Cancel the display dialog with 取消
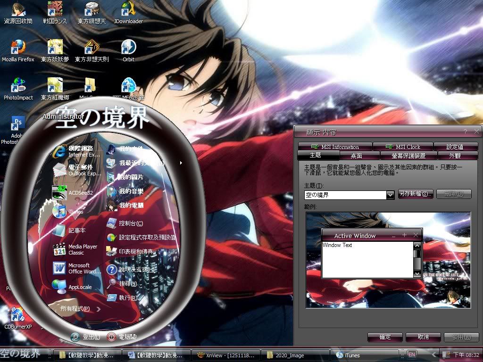483x362 pixels. [x=423, y=337]
